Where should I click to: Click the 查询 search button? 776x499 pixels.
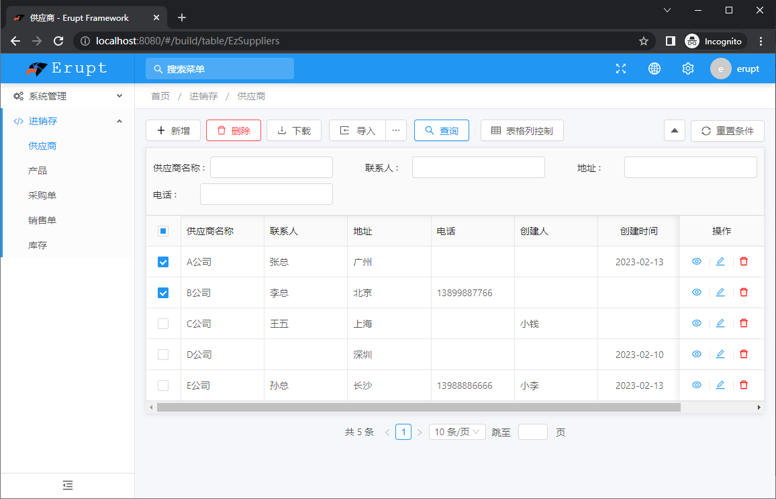tap(442, 131)
